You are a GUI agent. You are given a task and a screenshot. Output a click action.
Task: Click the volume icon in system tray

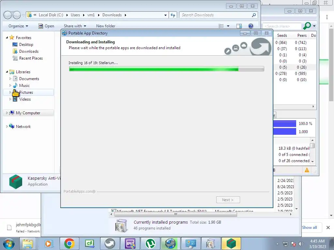301,244
